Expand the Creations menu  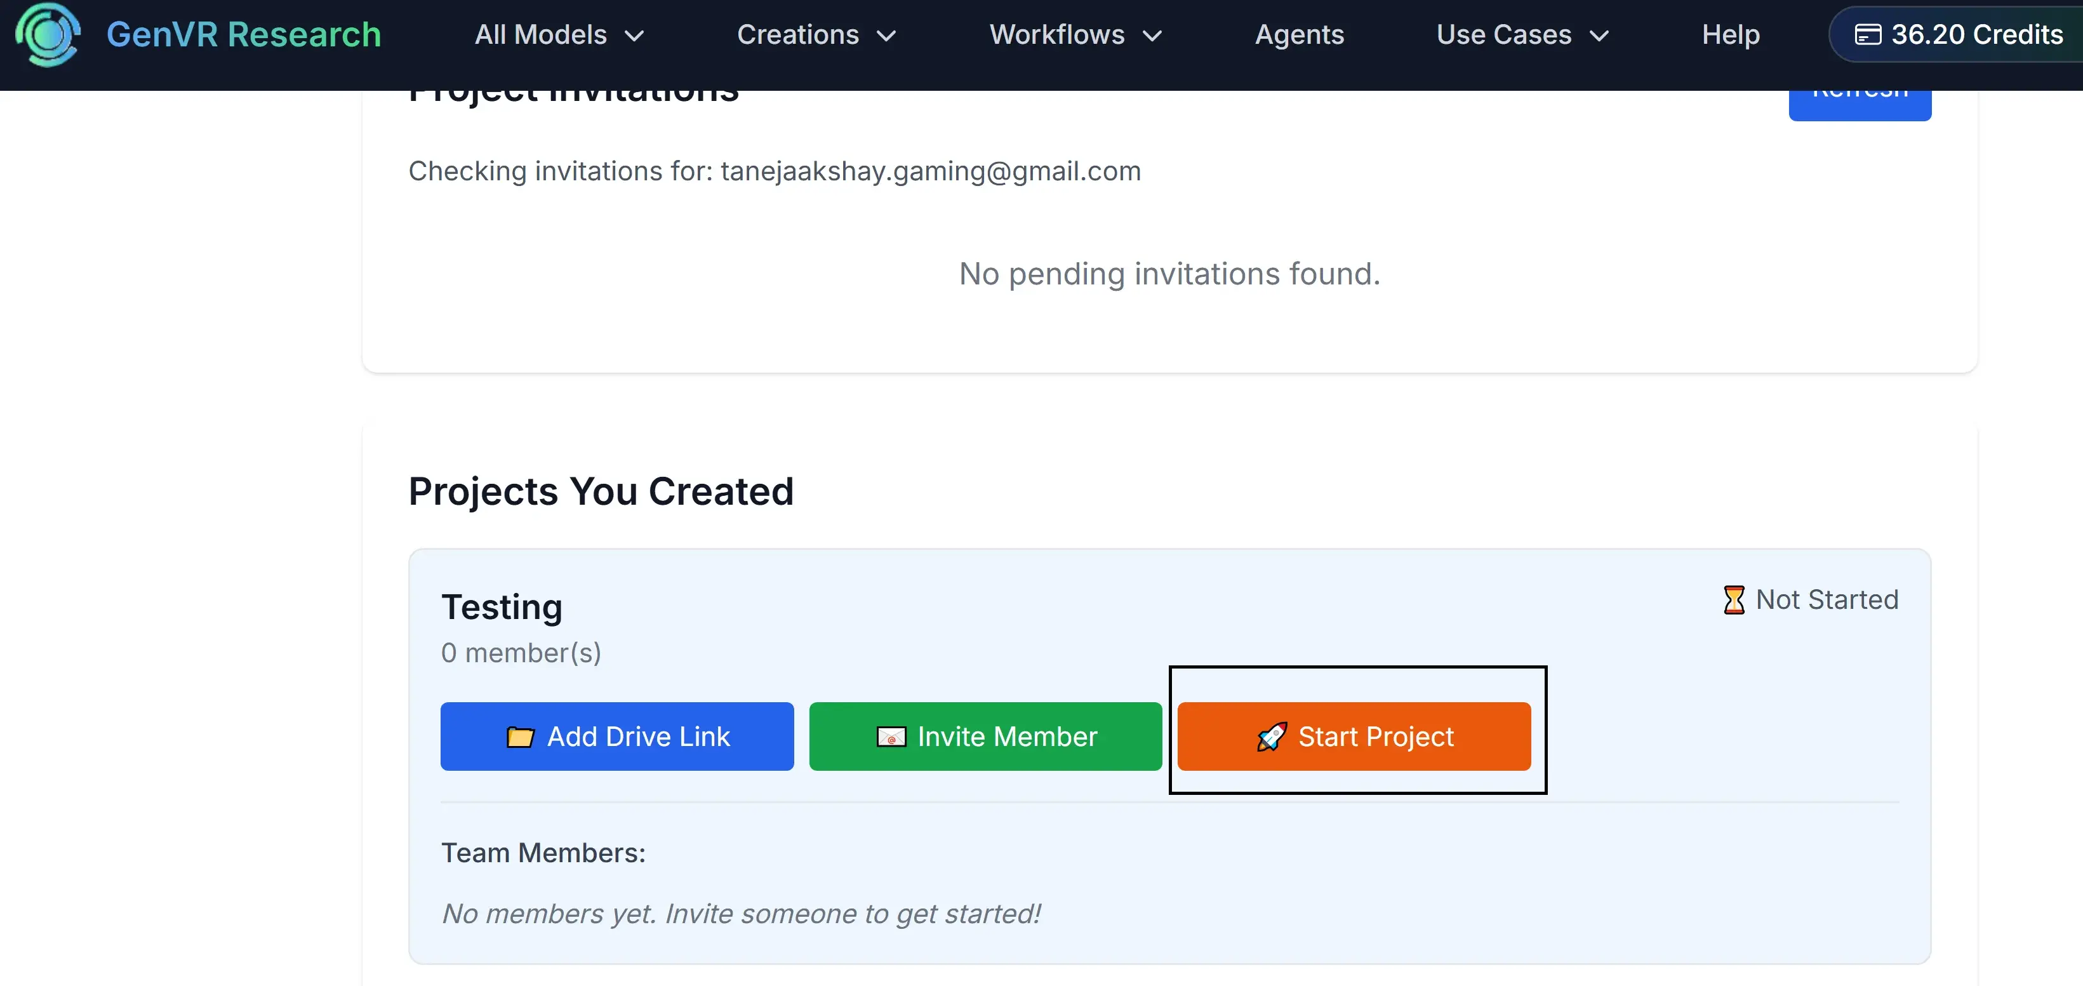point(816,34)
